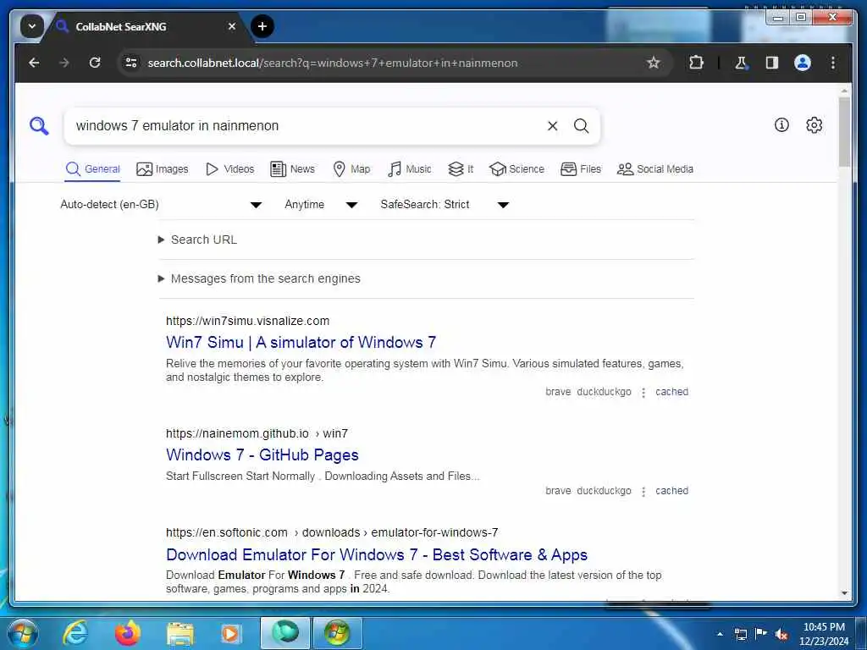Open Chrome Labs flask icon

click(x=741, y=63)
